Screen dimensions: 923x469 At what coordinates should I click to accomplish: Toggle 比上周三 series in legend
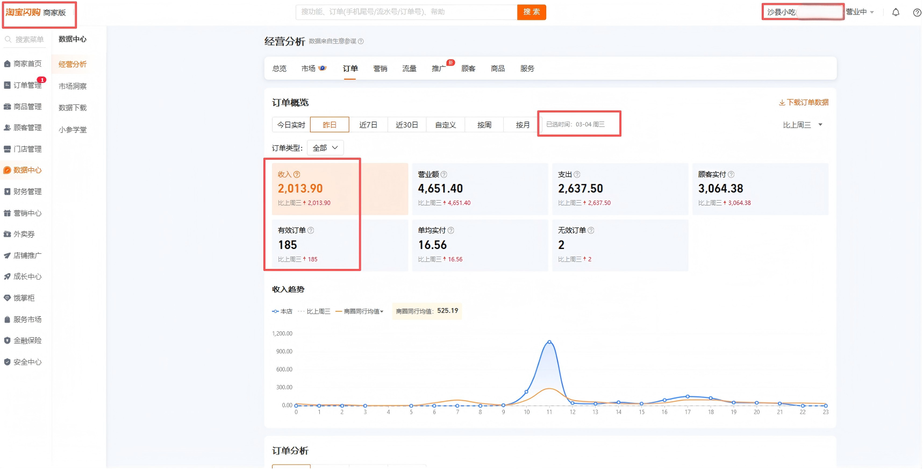tap(314, 311)
